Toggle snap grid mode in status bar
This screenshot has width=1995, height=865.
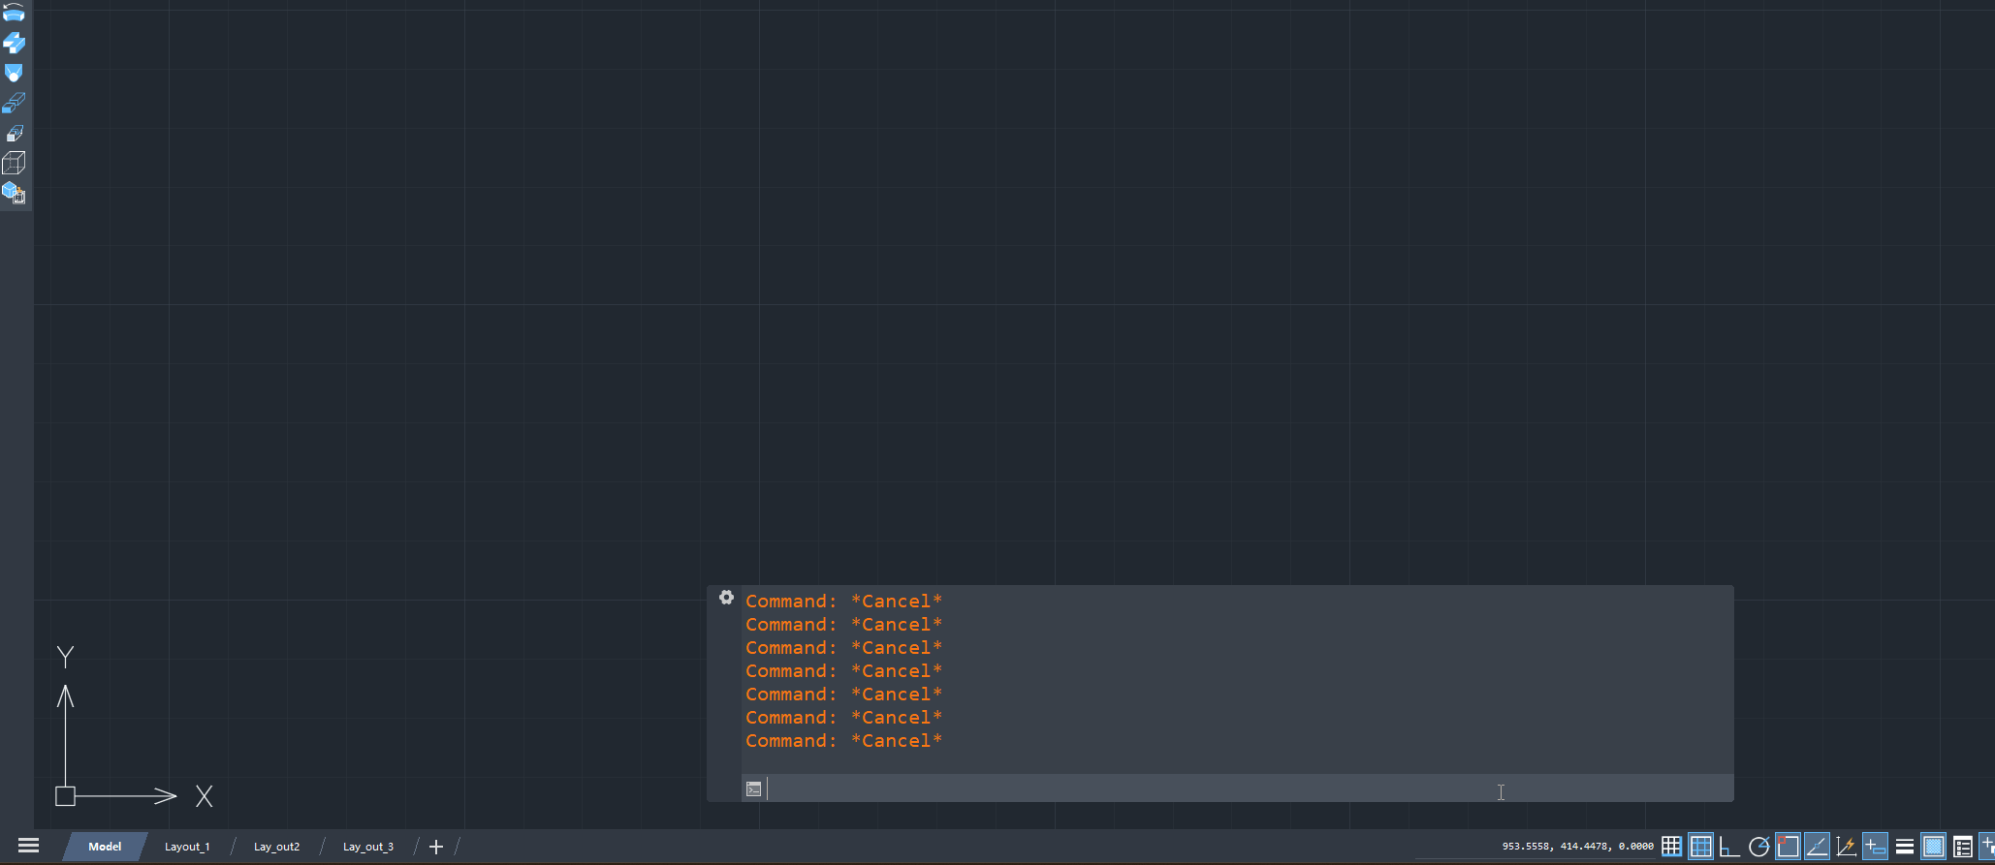[1671, 847]
